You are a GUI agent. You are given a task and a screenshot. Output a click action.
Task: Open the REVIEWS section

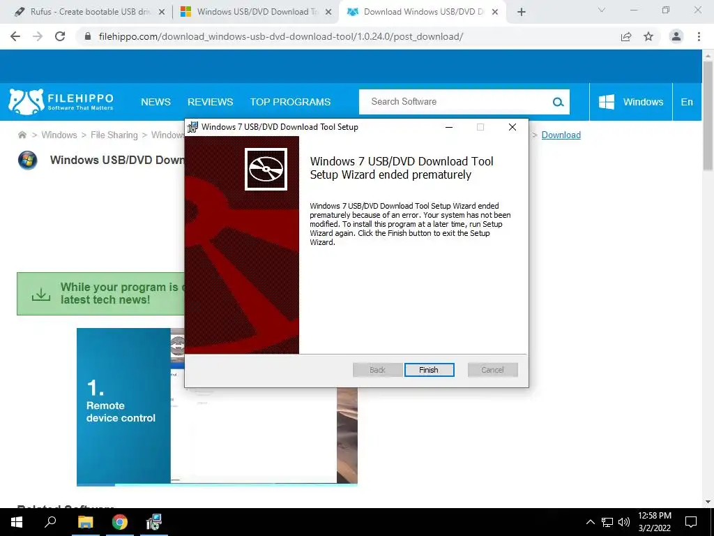(x=211, y=102)
